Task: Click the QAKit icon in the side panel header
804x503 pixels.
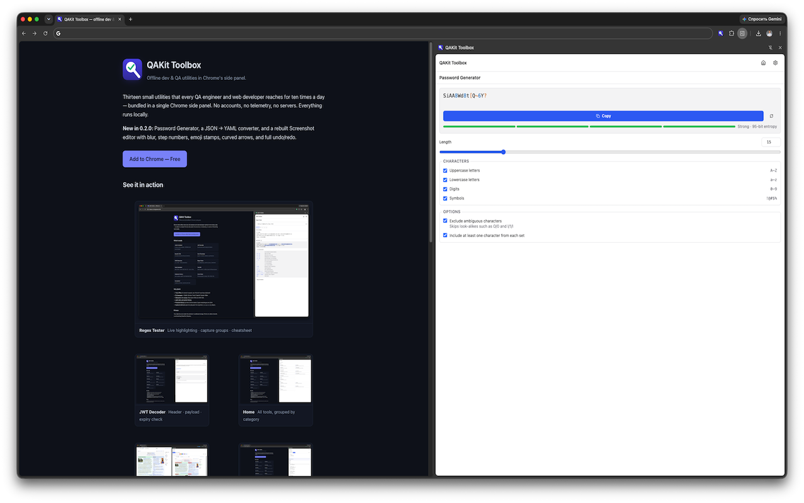Action: coord(441,48)
